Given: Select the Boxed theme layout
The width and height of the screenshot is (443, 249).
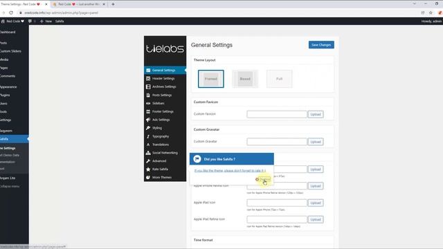Looking at the screenshot, I should click(x=245, y=79).
